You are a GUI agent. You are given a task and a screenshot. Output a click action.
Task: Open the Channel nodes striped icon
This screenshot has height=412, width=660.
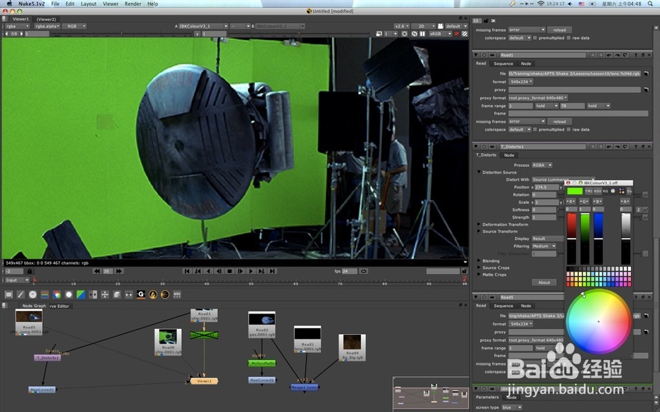(x=45, y=295)
